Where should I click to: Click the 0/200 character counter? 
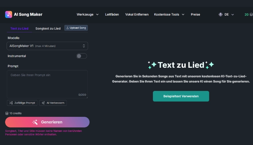[x=82, y=95]
